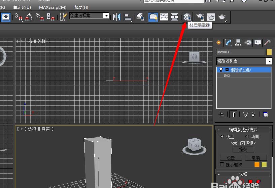Toggle lightbulb of 编辑多边形 modifier
Viewport: 275px width, 188px height.
pyautogui.click(x=221, y=70)
